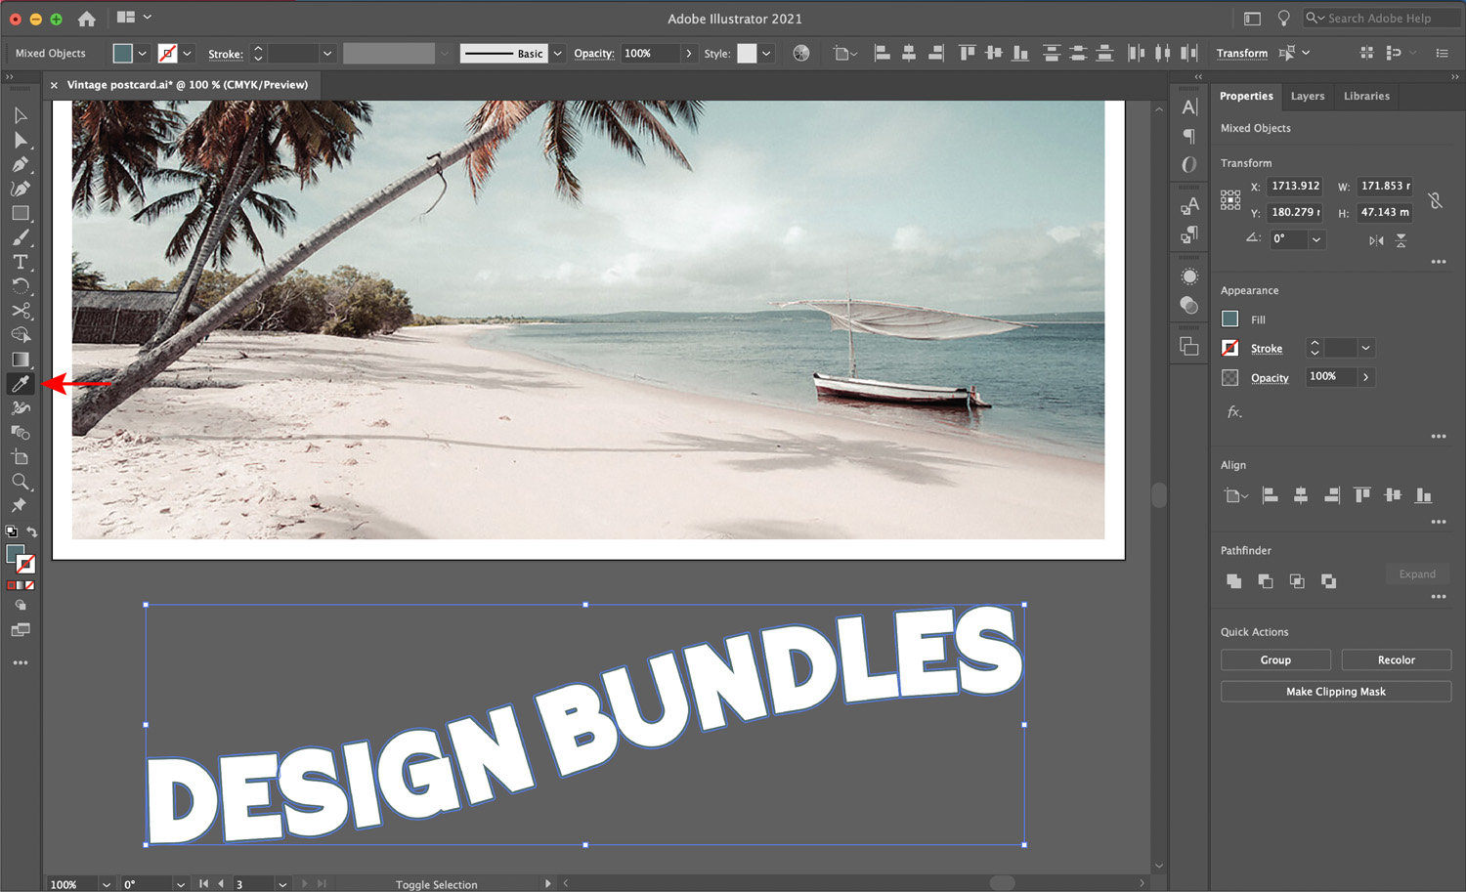1466x892 pixels.
Task: Select the Pen tool
Action: pos(20,164)
